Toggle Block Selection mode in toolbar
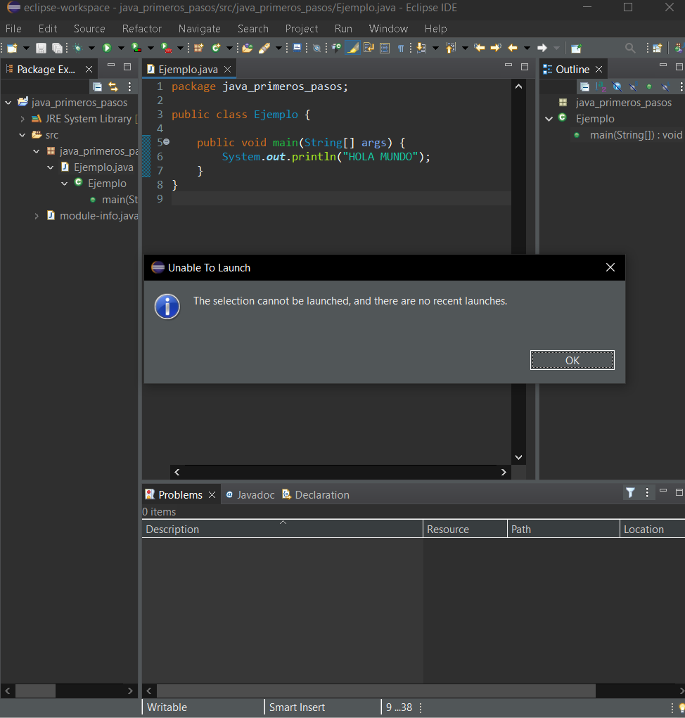This screenshot has width=685, height=718. coord(385,48)
